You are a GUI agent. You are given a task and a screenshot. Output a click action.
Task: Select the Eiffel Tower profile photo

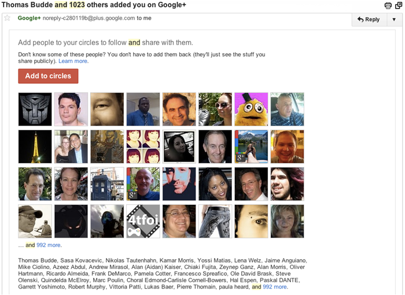pyautogui.click(x=35, y=146)
